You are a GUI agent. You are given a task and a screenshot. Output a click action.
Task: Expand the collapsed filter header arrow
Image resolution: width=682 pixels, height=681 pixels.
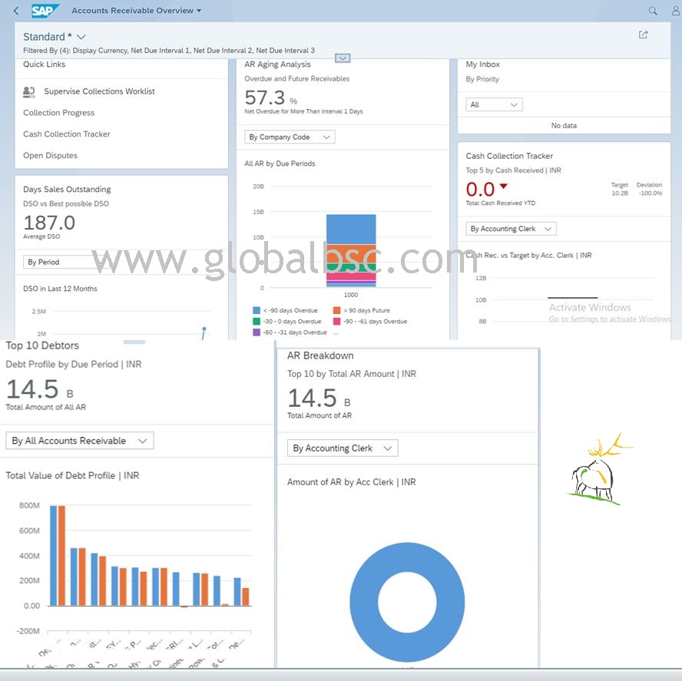(x=343, y=58)
